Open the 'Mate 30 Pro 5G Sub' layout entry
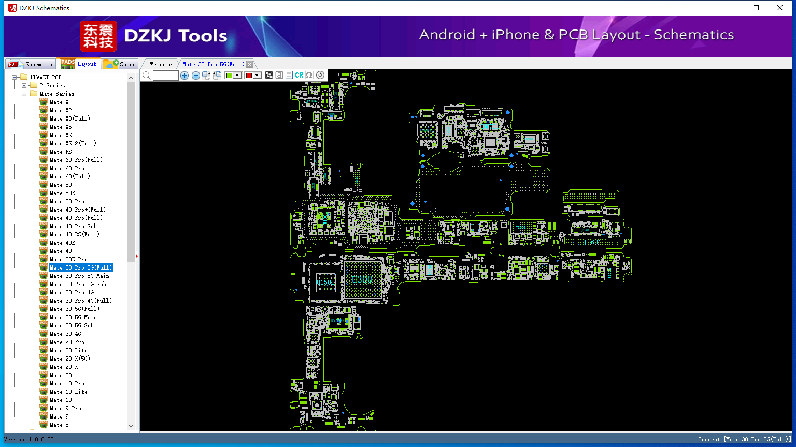 point(78,284)
